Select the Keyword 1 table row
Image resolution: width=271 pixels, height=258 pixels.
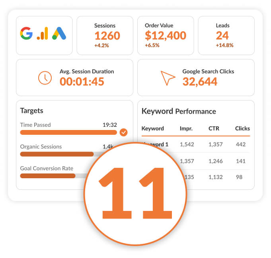[x=196, y=144]
